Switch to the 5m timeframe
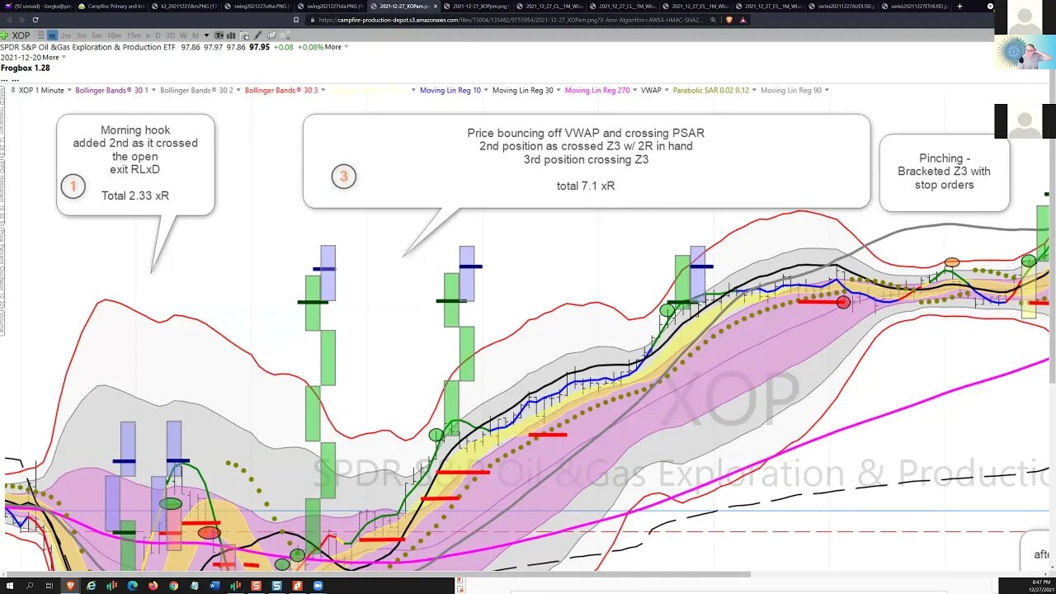The image size is (1056, 594). point(97,35)
